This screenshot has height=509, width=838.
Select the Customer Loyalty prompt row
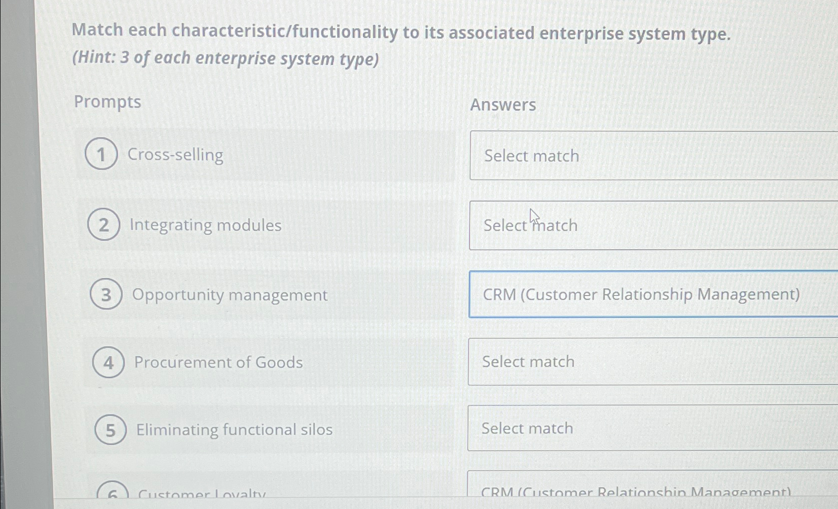pyautogui.click(x=249, y=494)
